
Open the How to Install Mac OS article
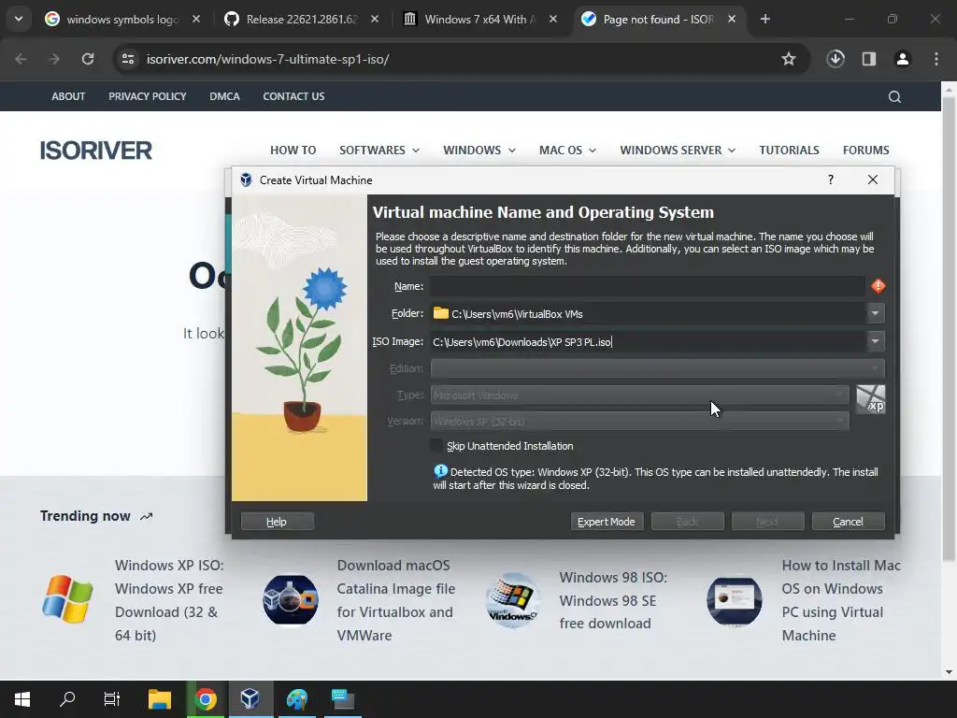tap(841, 600)
